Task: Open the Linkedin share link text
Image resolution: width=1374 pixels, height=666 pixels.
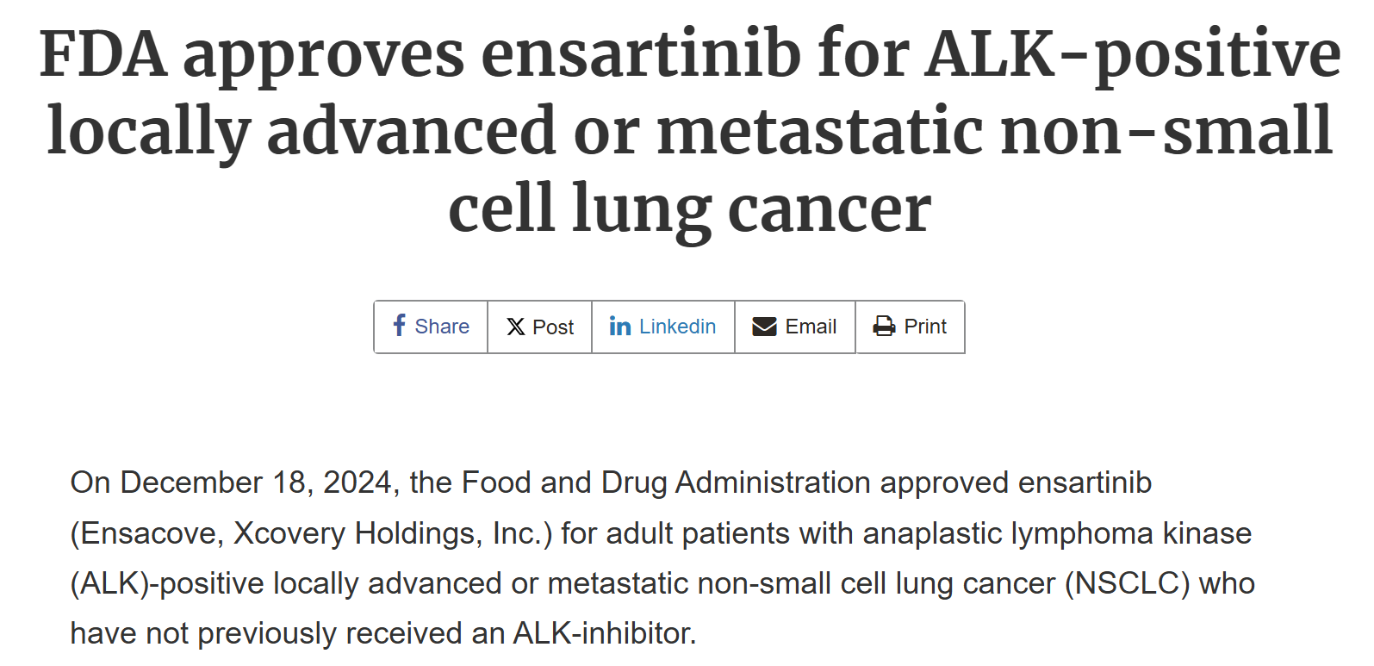Action: pos(677,327)
